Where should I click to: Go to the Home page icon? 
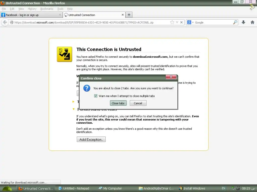pos(252,22)
